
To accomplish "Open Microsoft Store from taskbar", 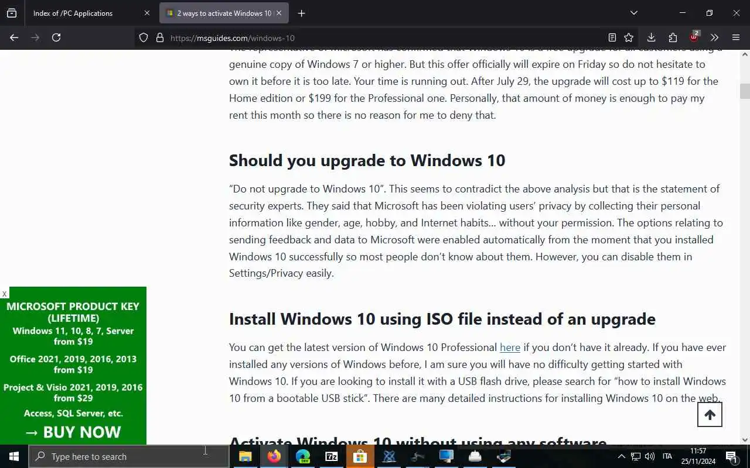I will coord(360,456).
